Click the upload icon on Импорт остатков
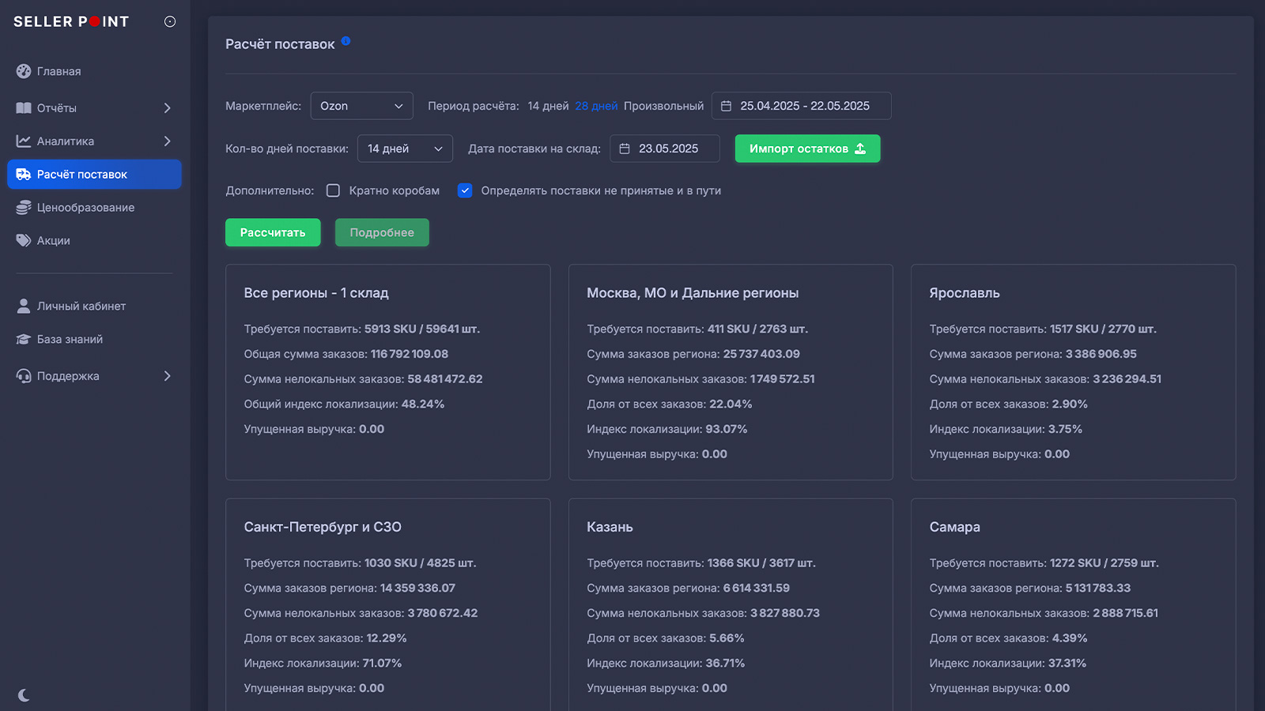This screenshot has height=711, width=1265. pos(860,149)
